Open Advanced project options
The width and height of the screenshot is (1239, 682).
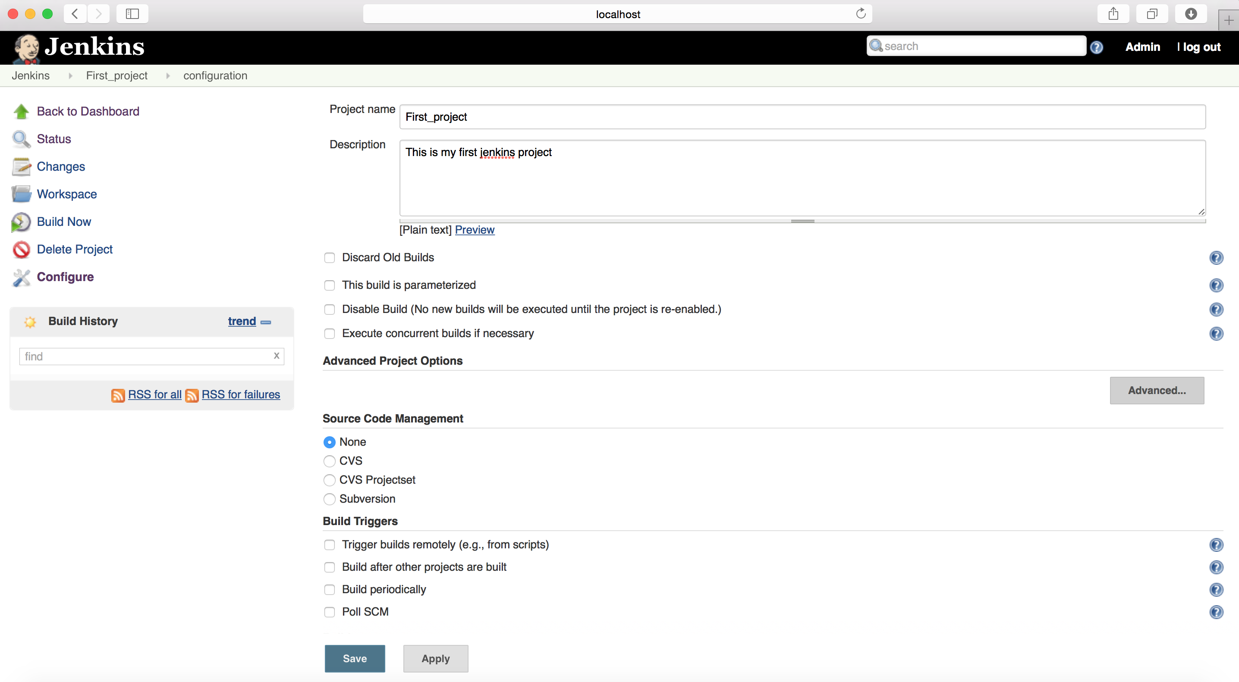point(1157,391)
